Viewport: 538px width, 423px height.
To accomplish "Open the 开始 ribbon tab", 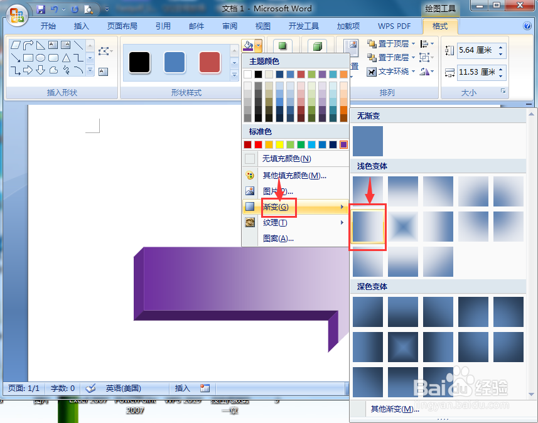I will pos(48,26).
